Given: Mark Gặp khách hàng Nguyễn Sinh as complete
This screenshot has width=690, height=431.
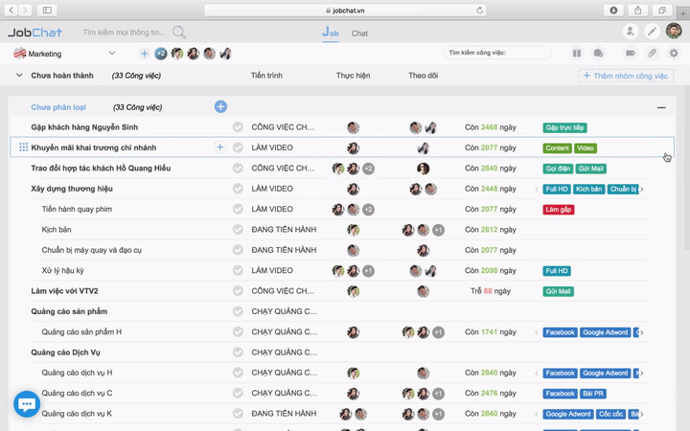Looking at the screenshot, I should click(238, 127).
